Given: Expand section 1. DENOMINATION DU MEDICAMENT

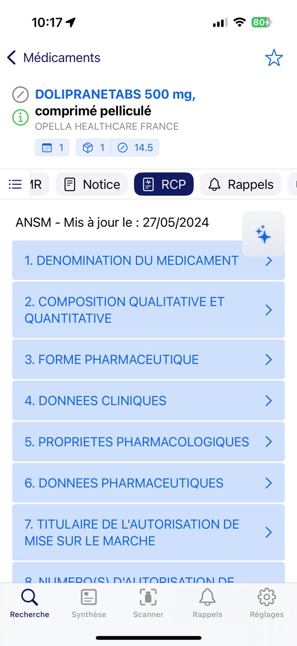Looking at the screenshot, I should click(x=148, y=260).
